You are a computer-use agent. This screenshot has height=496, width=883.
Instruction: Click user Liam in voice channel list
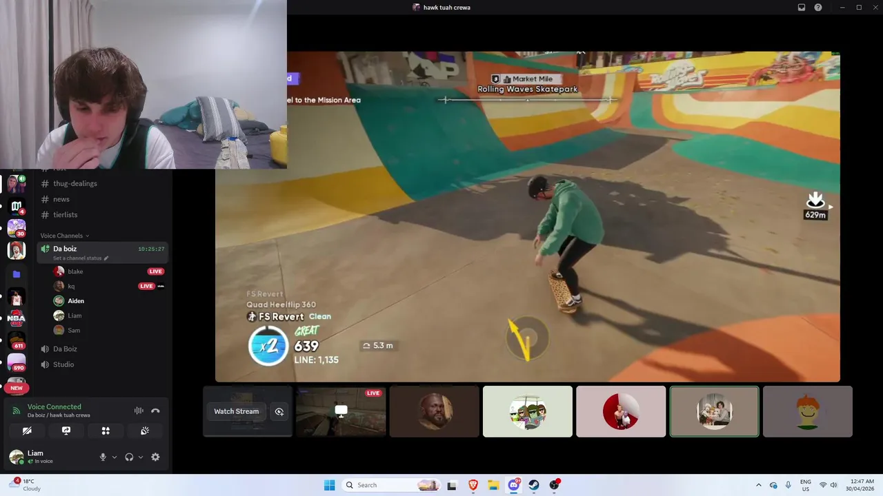click(x=75, y=316)
